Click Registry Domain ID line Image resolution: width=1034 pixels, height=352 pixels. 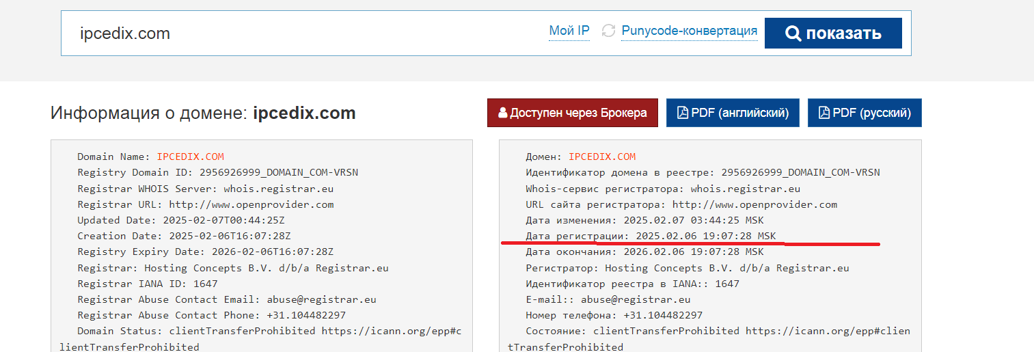217,172
